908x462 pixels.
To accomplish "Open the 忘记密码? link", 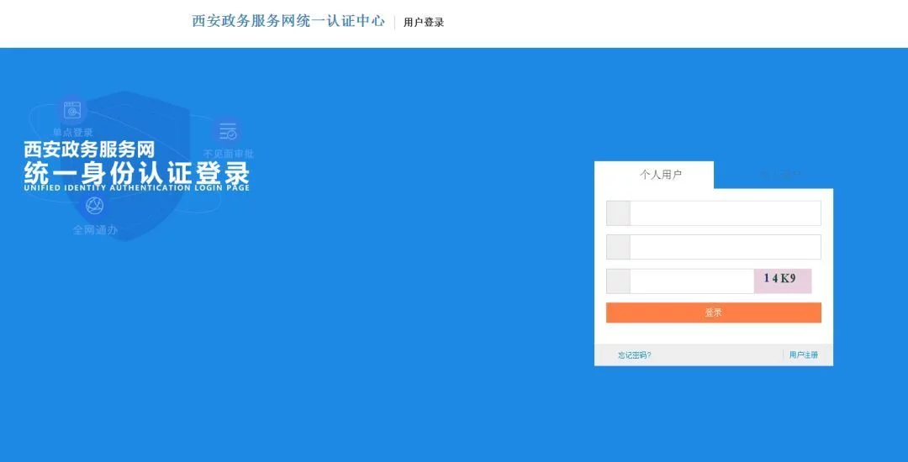I will click(x=634, y=355).
